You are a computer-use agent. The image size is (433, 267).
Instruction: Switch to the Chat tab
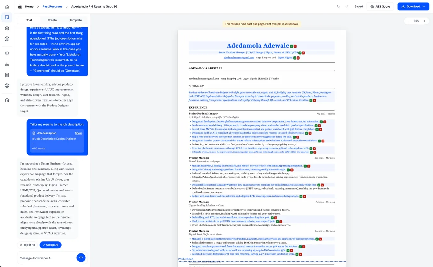click(x=29, y=20)
